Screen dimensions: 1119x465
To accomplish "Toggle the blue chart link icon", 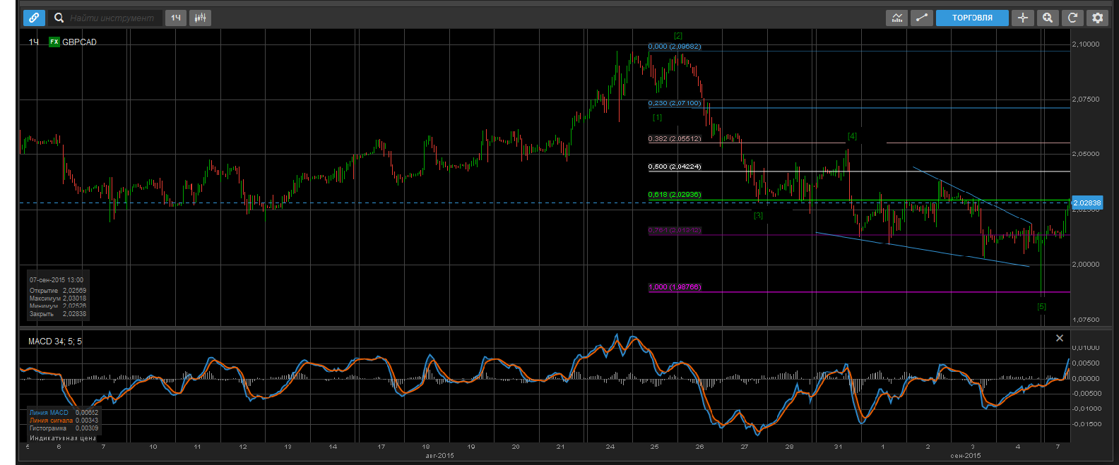I will (33, 18).
